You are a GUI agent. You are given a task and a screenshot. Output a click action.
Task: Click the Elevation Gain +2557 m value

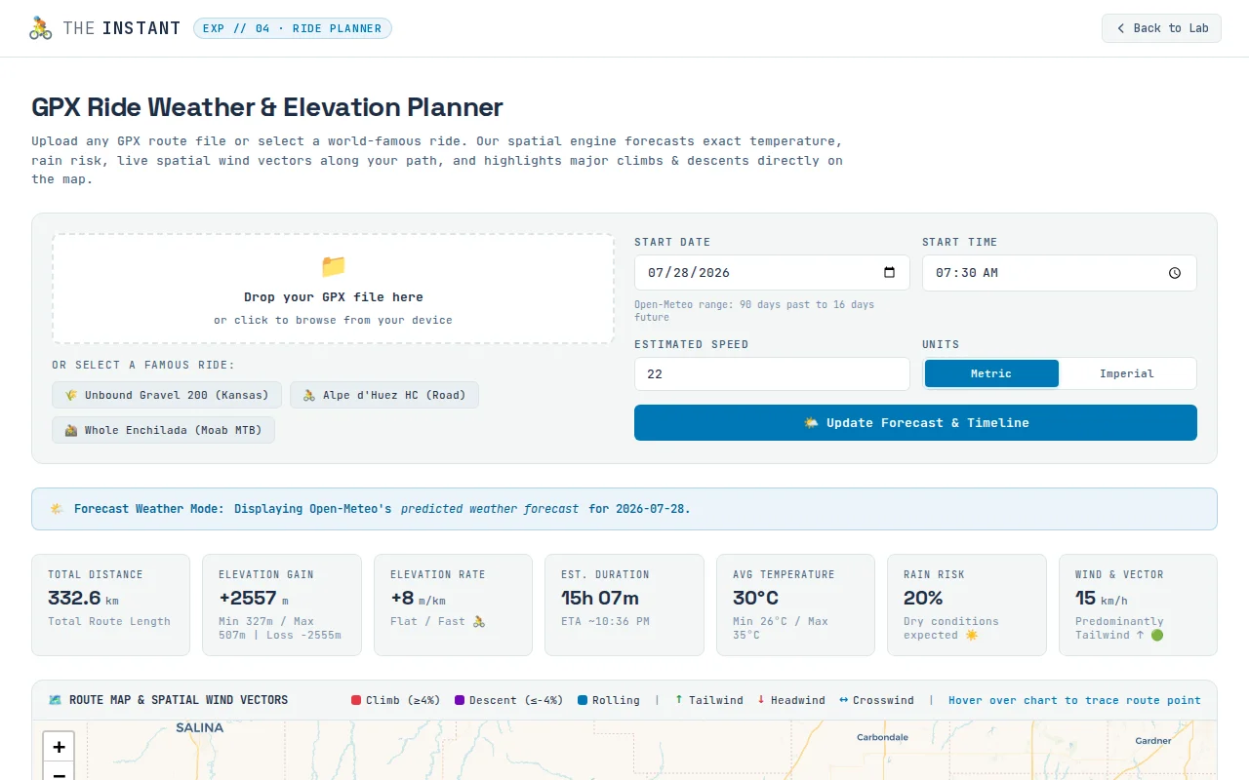(x=254, y=598)
